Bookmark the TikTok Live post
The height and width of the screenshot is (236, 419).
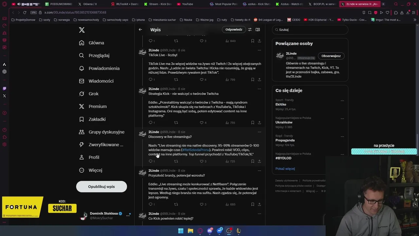click(253, 80)
